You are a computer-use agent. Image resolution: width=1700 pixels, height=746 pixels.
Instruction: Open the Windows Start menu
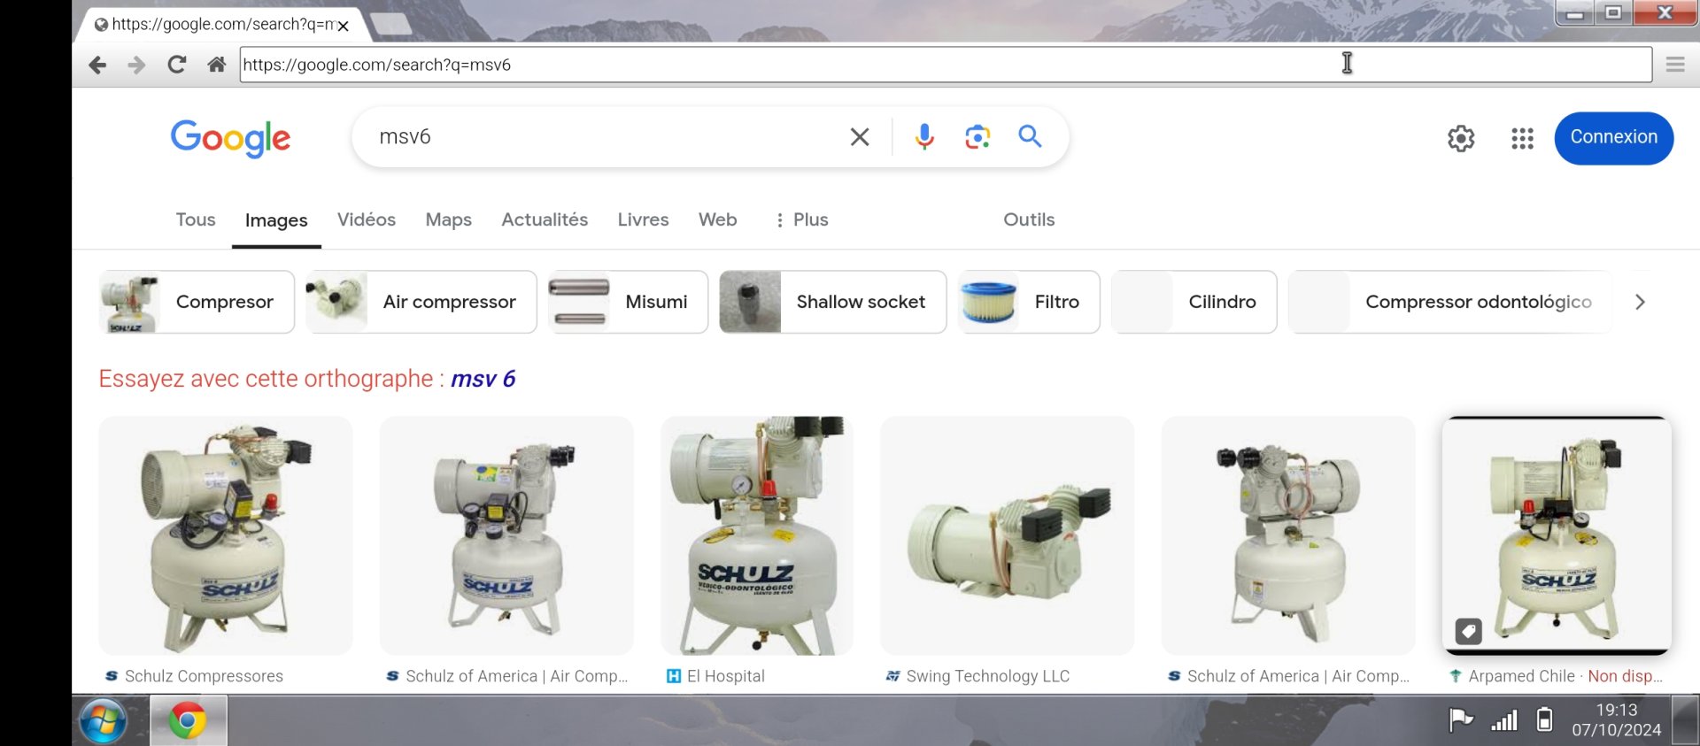pos(103,721)
